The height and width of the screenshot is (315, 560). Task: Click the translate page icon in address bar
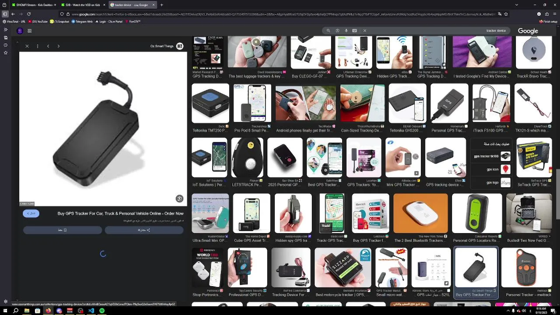tap(500, 14)
